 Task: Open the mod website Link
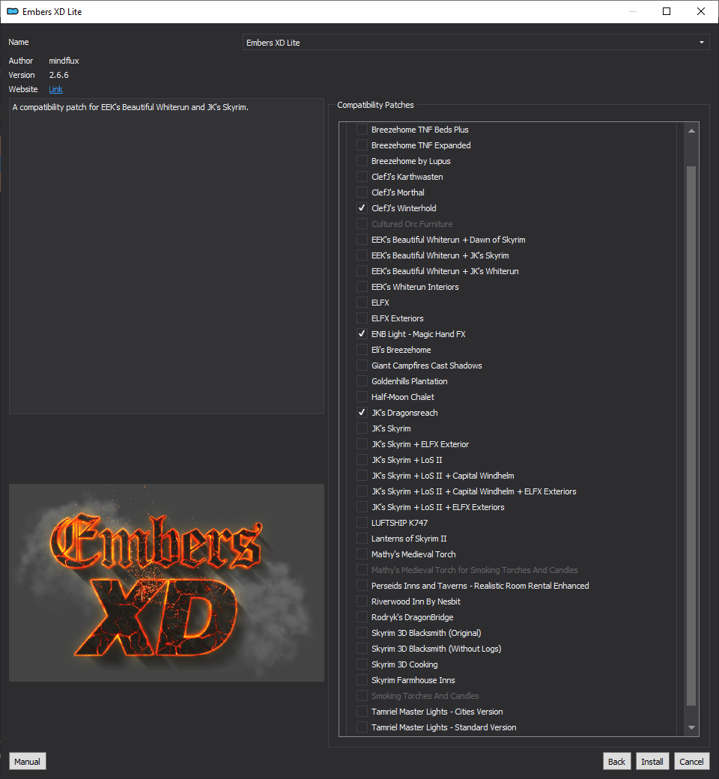(x=55, y=89)
